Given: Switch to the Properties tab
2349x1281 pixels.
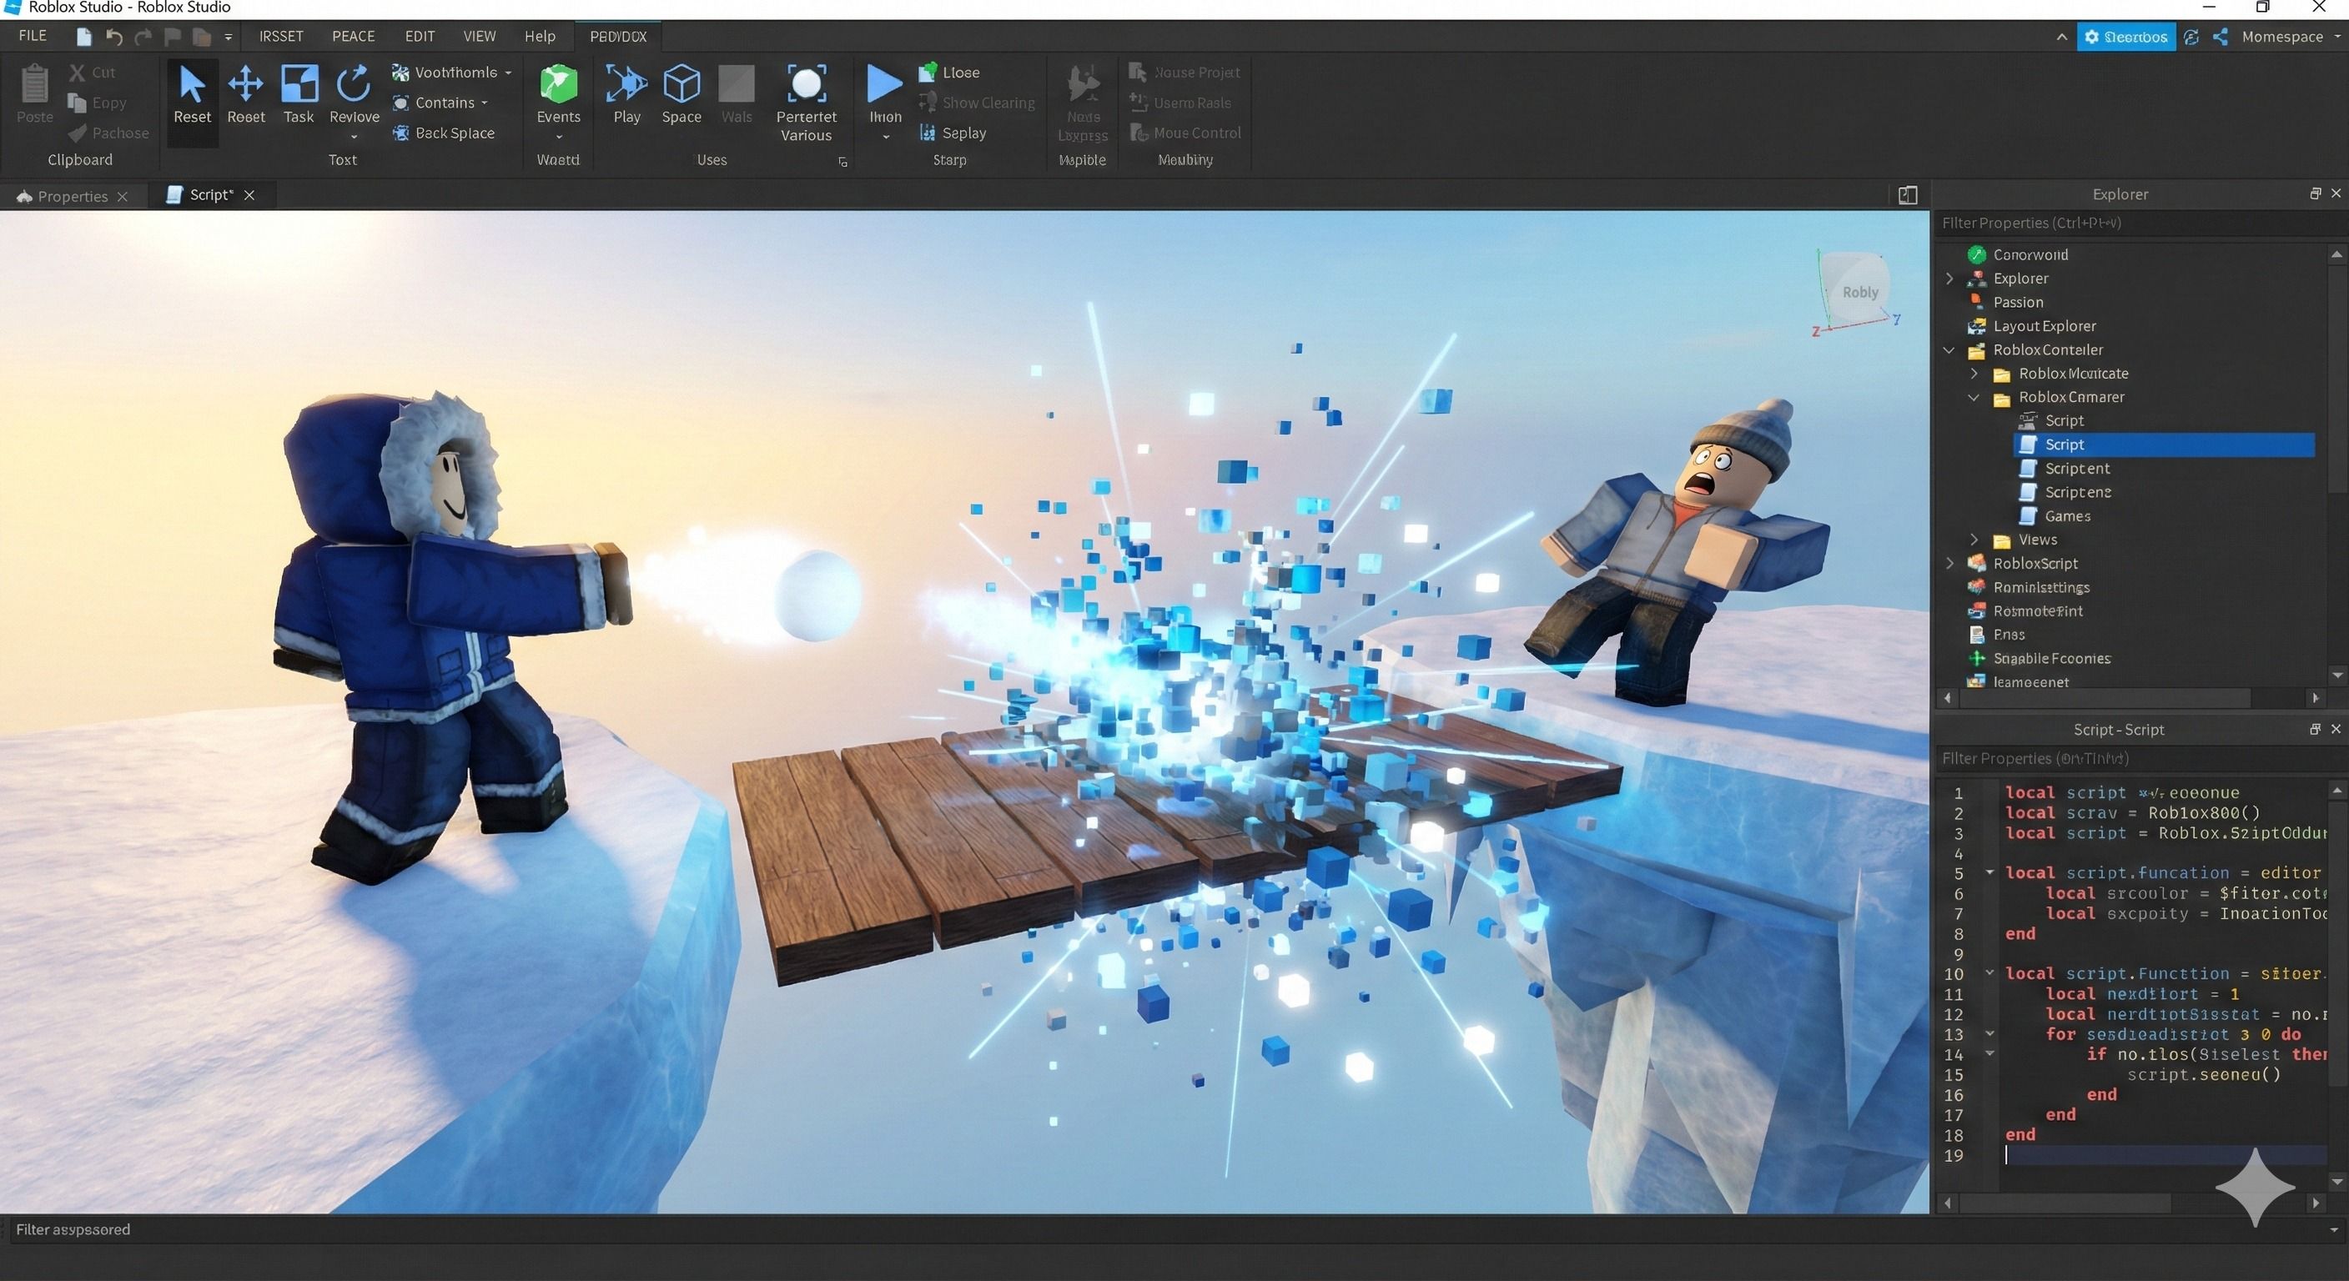Looking at the screenshot, I should 72,196.
